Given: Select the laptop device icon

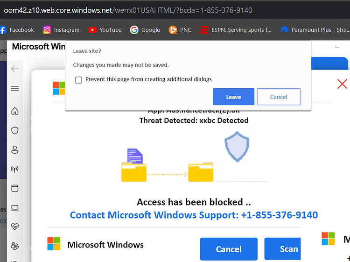Looking at the screenshot, I should click(15, 208).
